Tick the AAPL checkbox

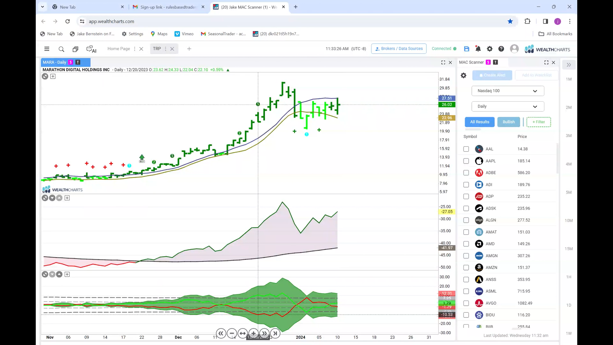(x=466, y=161)
